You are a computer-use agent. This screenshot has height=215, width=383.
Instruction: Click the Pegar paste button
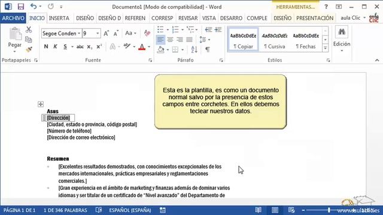14,39
